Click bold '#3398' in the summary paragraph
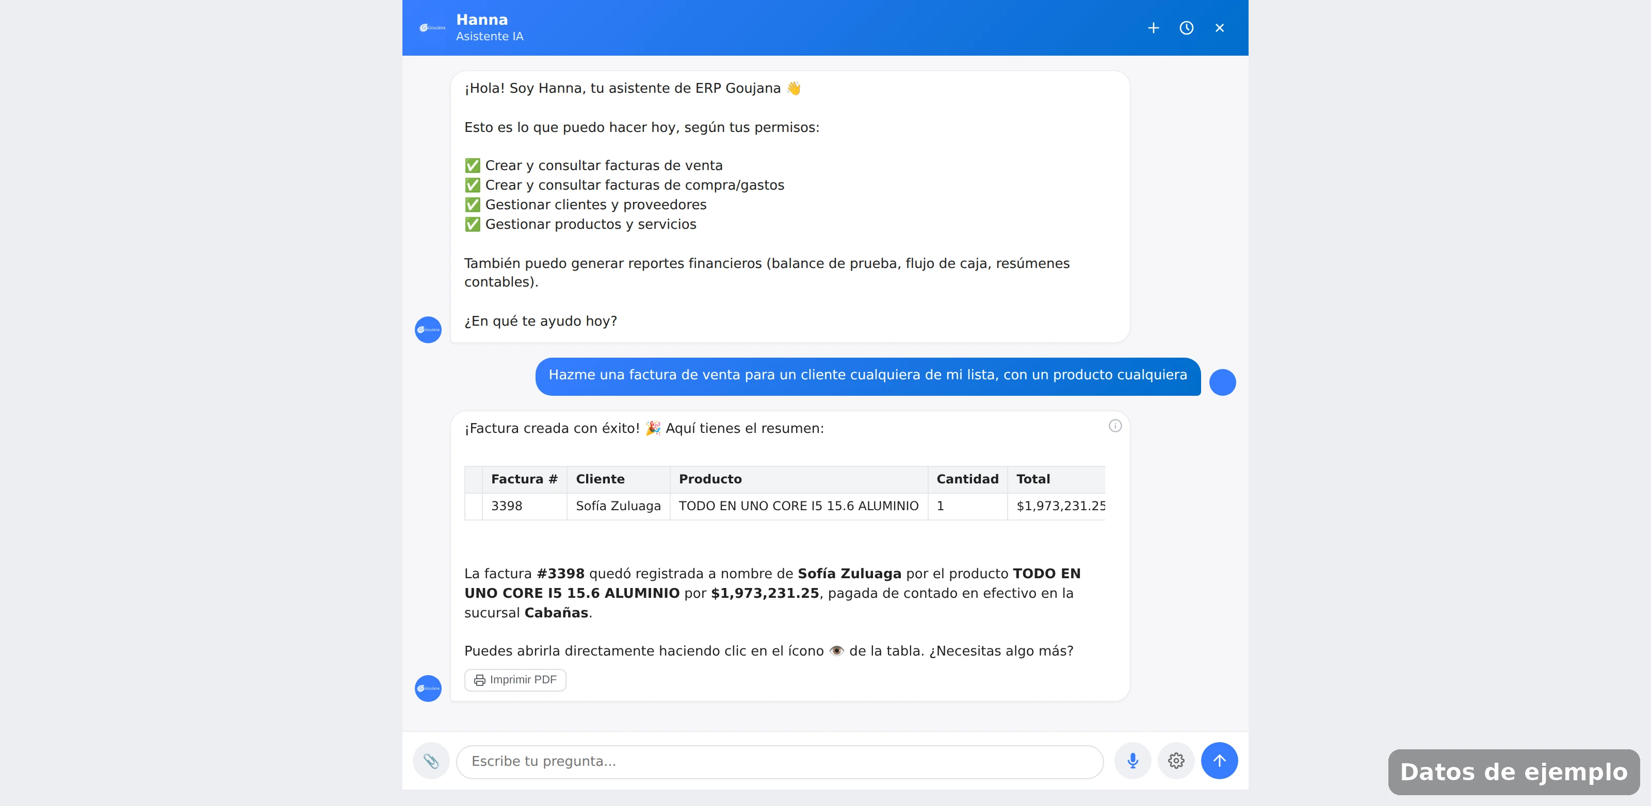The height and width of the screenshot is (806, 1651). tap(561, 574)
